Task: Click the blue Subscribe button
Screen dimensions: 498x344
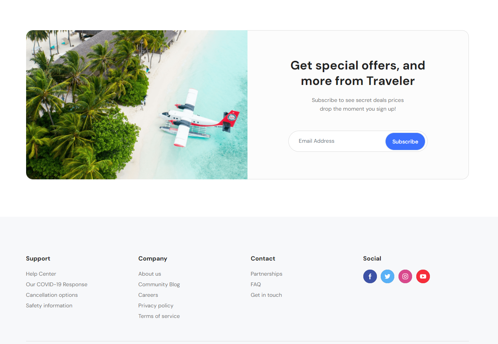Action: (x=405, y=142)
